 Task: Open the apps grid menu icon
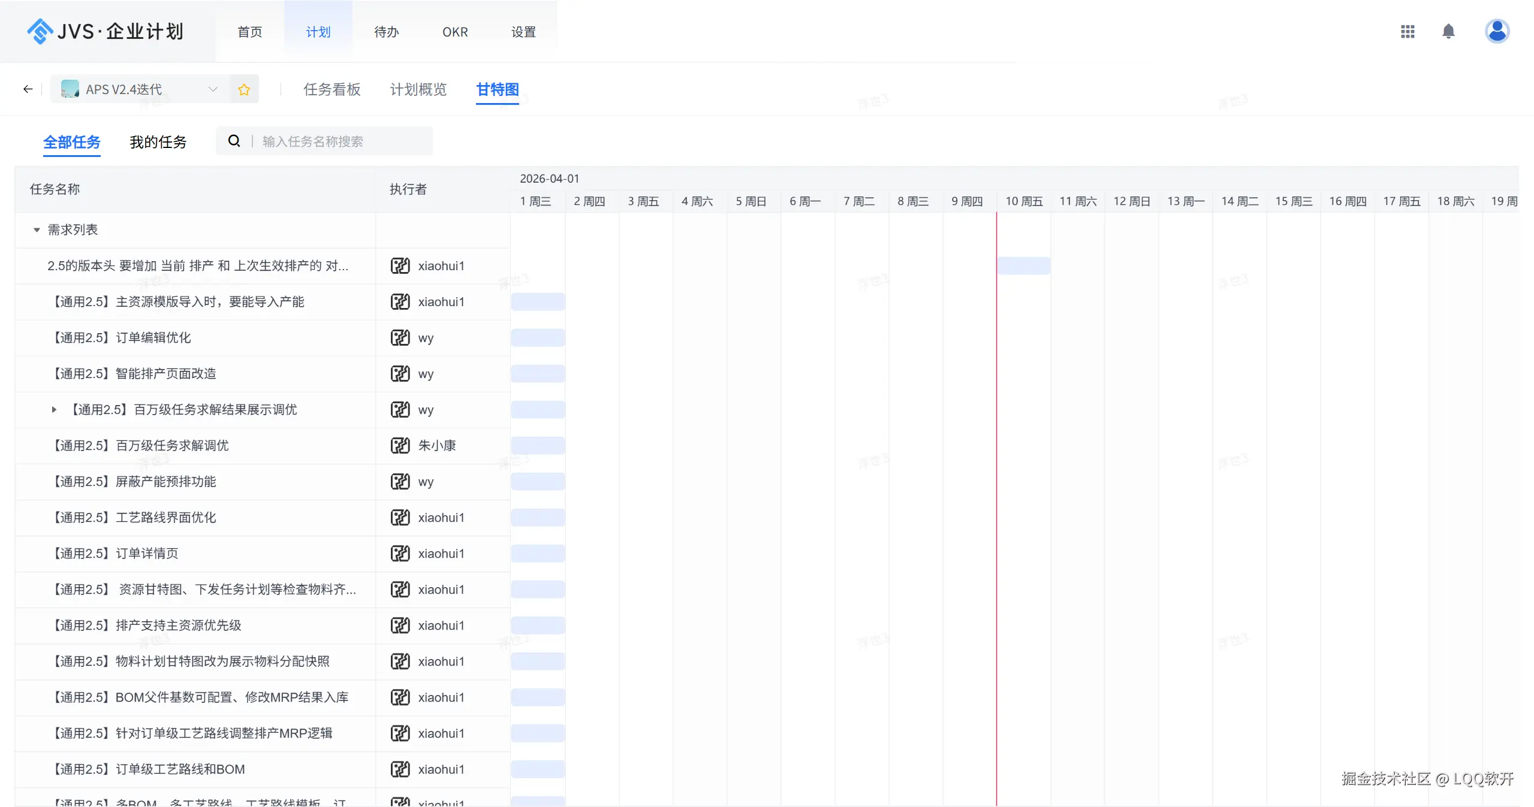coord(1408,32)
